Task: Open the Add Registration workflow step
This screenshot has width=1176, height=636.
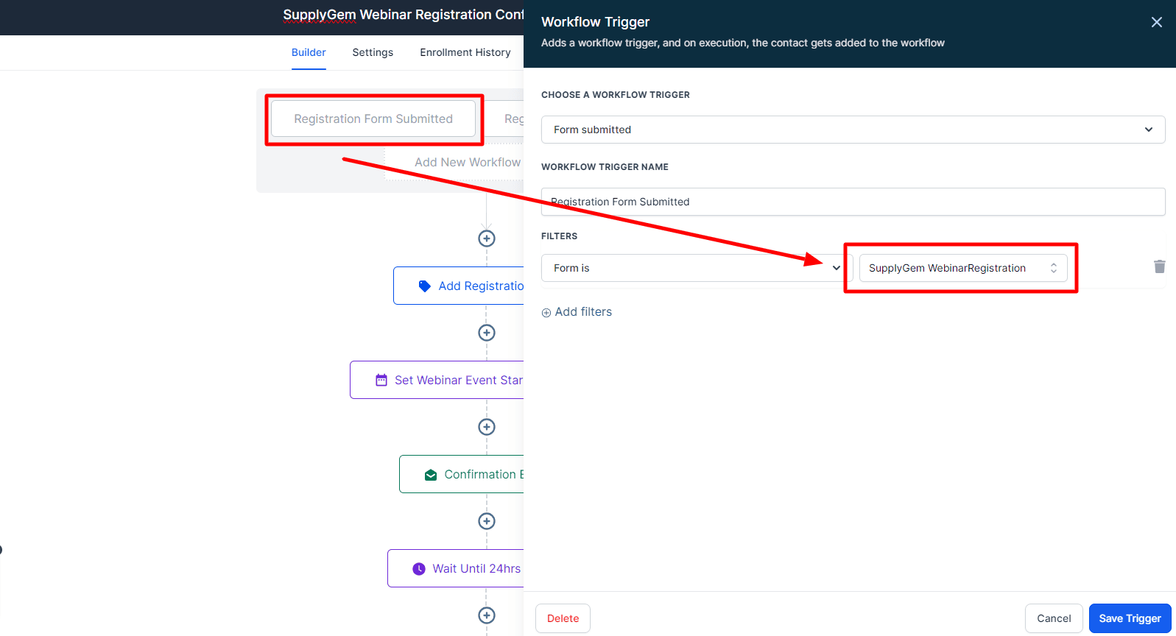Action: 459,286
